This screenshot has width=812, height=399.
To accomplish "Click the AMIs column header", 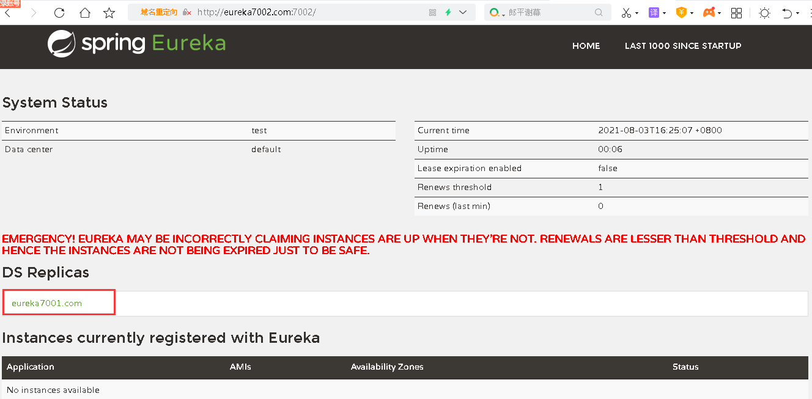I will 240,367.
